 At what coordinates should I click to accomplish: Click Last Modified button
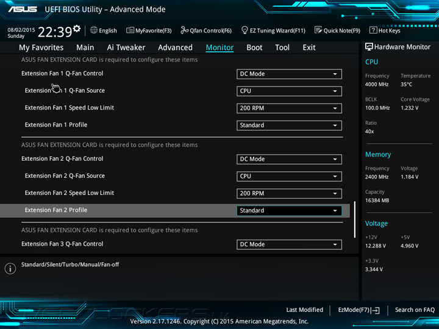(305, 310)
